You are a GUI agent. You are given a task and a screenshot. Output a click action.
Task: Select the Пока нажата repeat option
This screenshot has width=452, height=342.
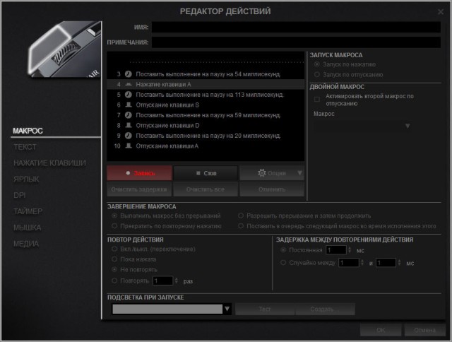115,259
